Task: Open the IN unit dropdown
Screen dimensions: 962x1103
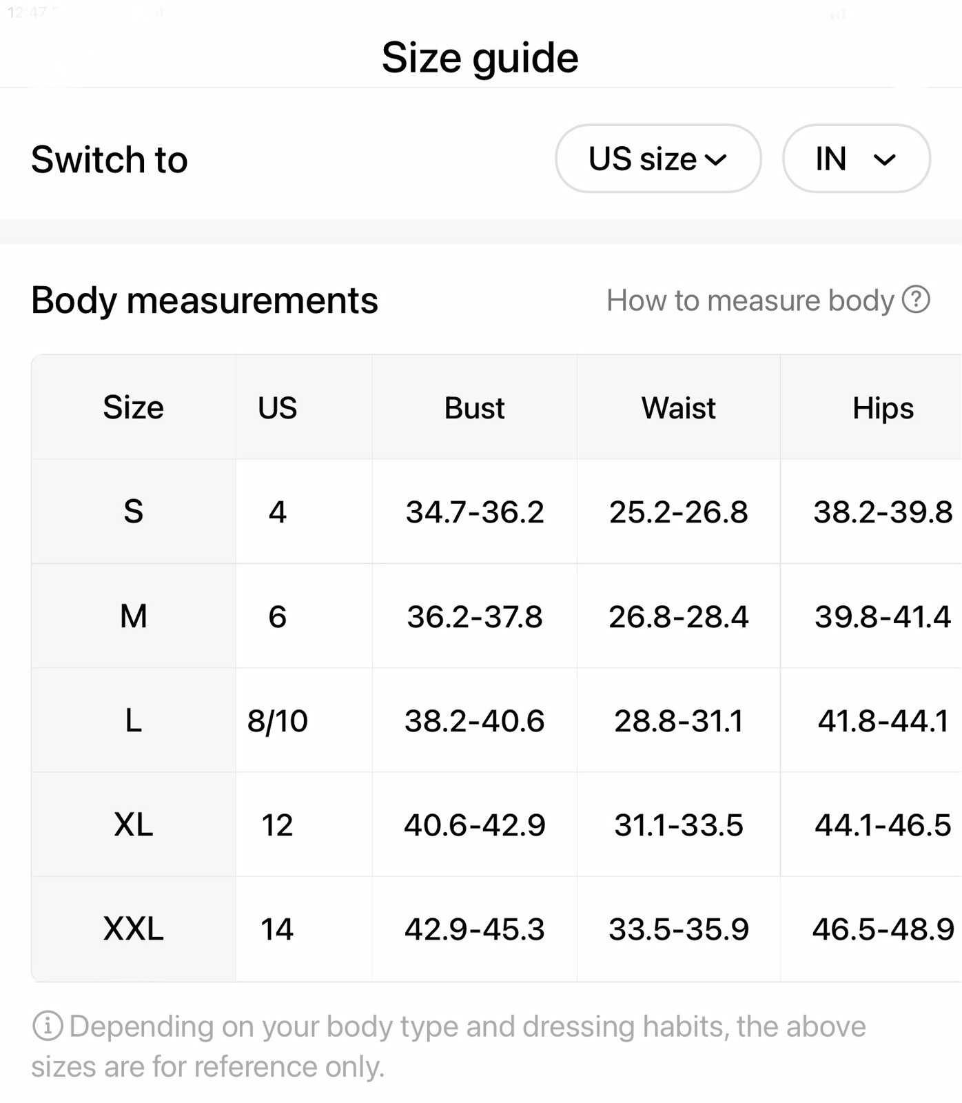Action: point(856,159)
